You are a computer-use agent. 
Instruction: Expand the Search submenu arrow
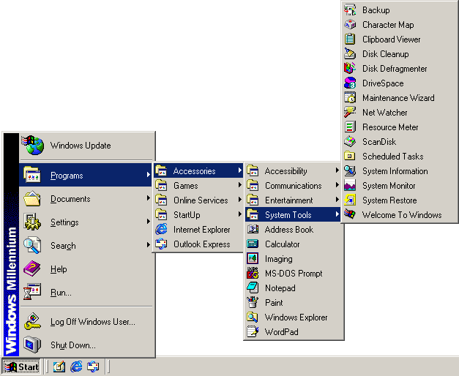click(148, 245)
